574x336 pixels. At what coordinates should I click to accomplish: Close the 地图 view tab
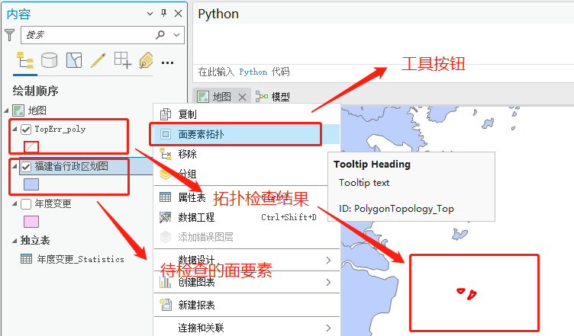(x=242, y=97)
